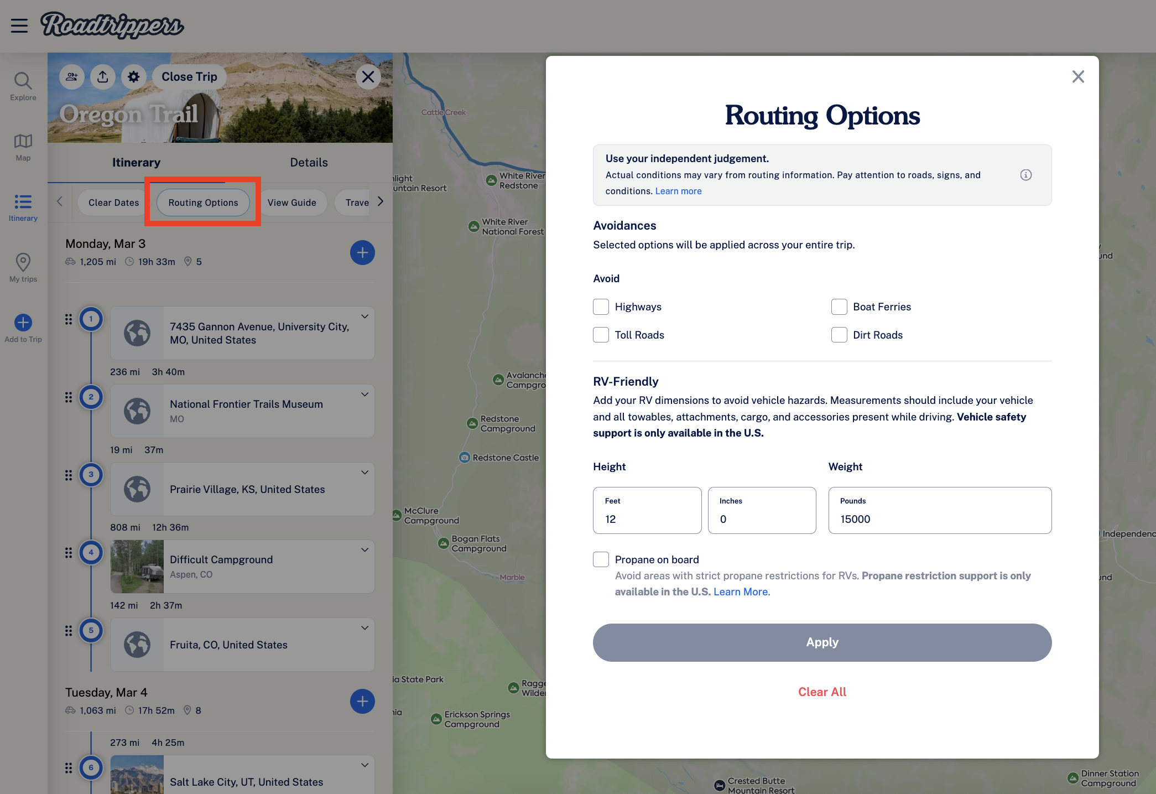Click Difficult Campground thumbnail photo
The width and height of the screenshot is (1156, 794).
tap(137, 567)
